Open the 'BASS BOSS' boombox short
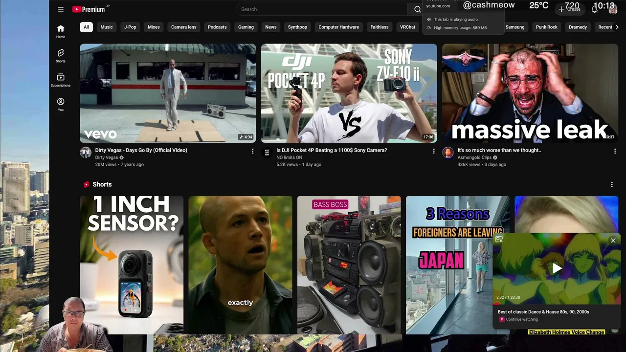 [349, 265]
